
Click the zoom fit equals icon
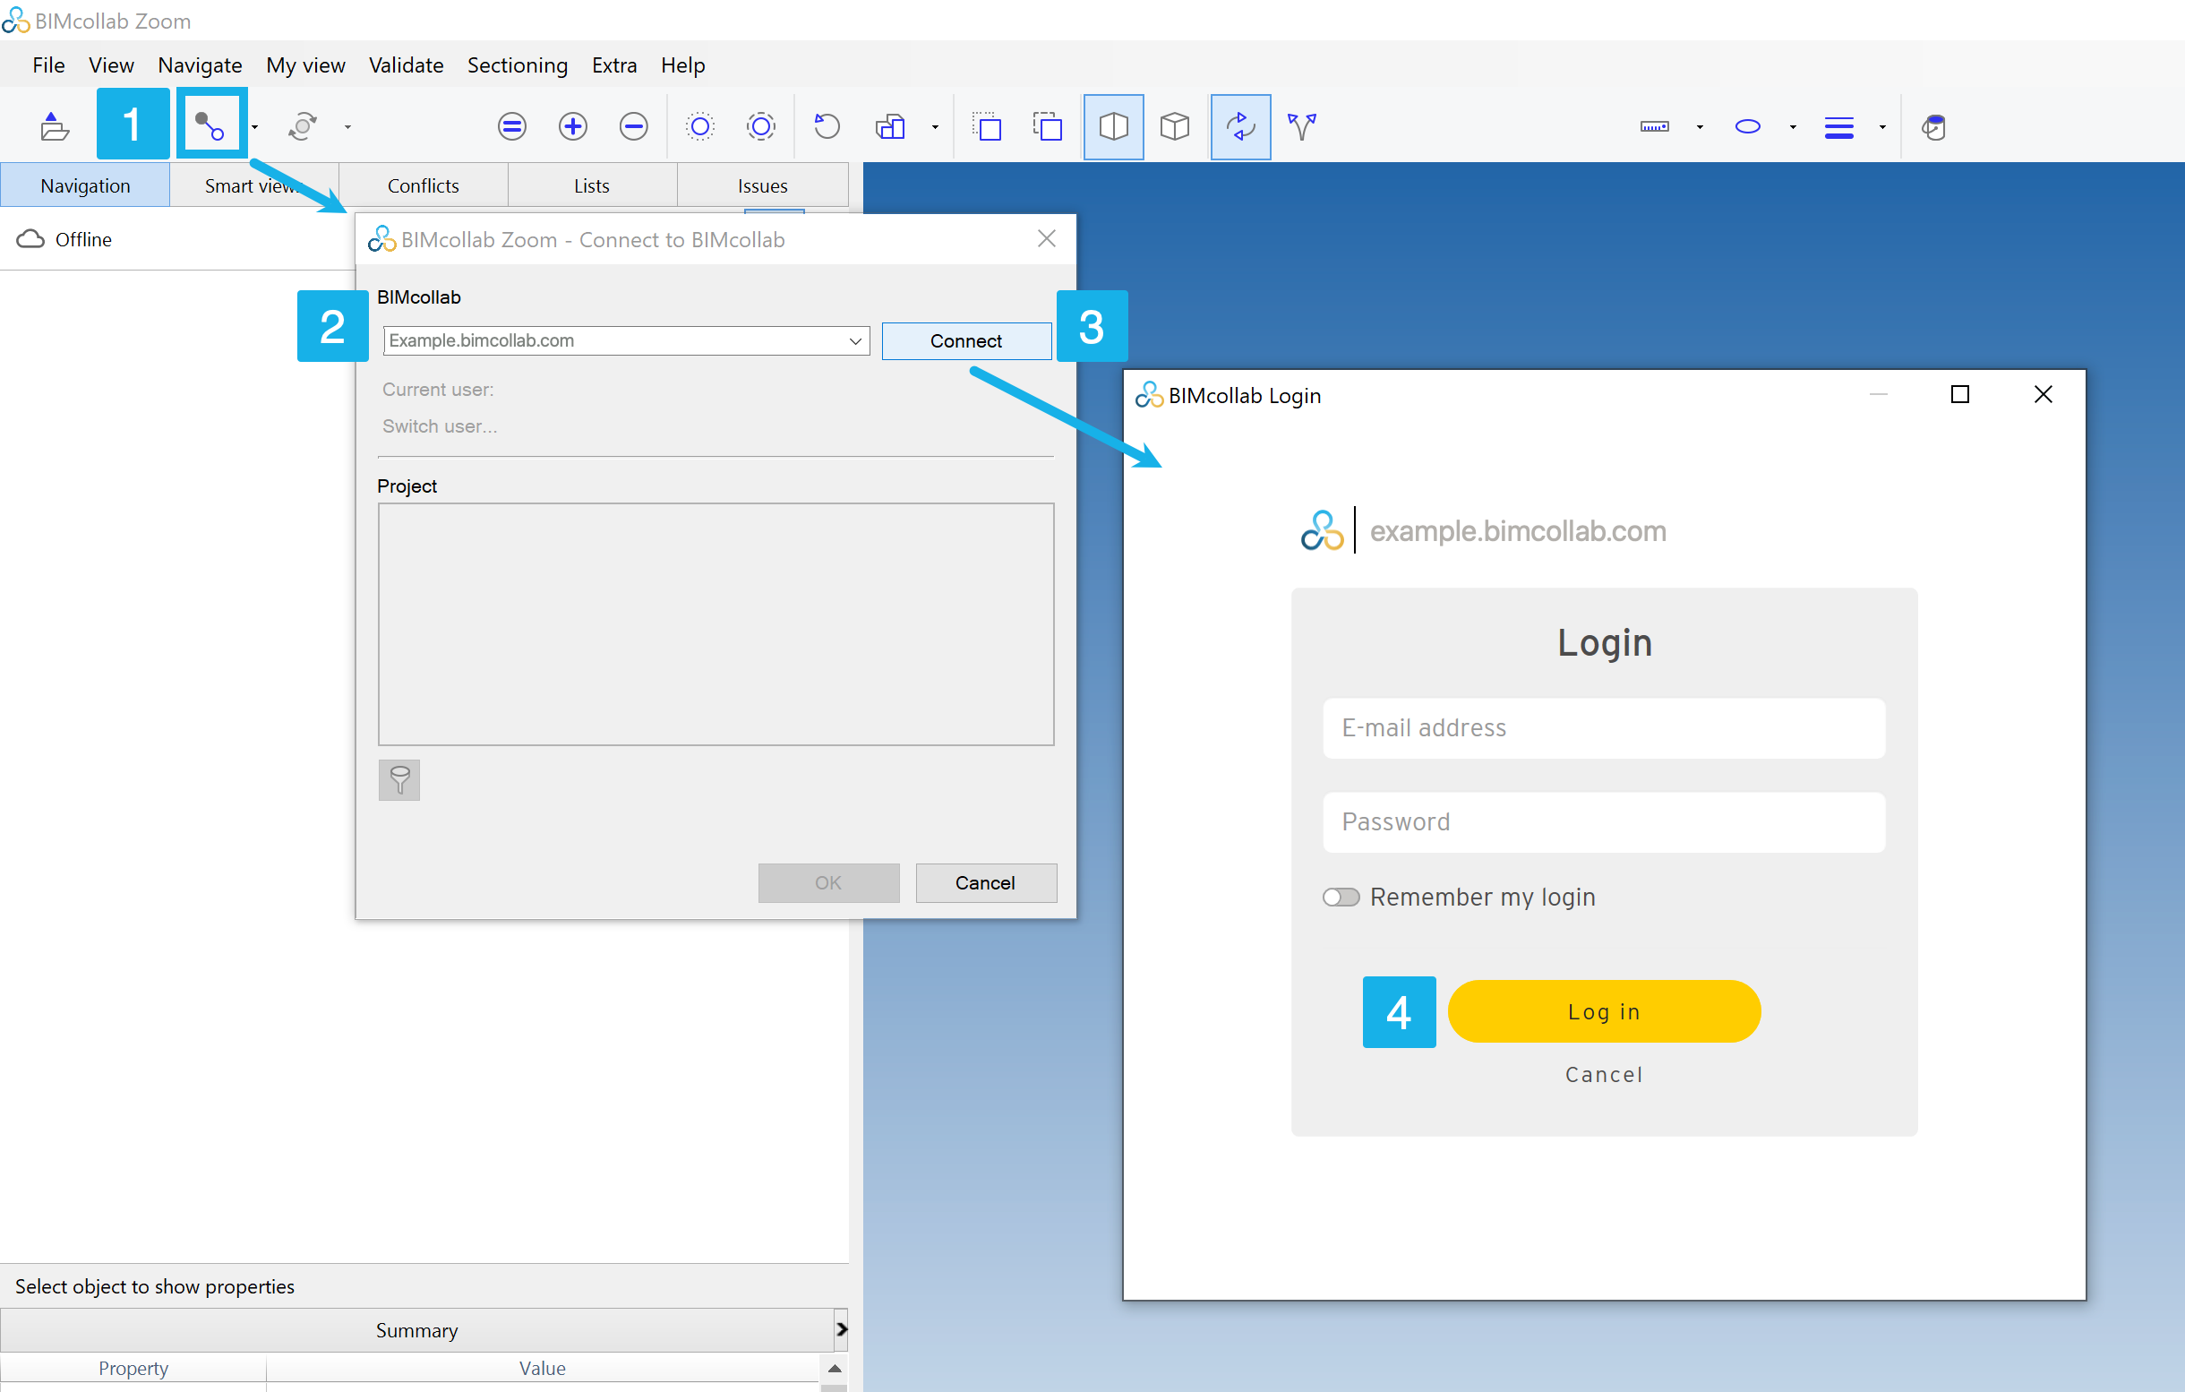tap(511, 127)
